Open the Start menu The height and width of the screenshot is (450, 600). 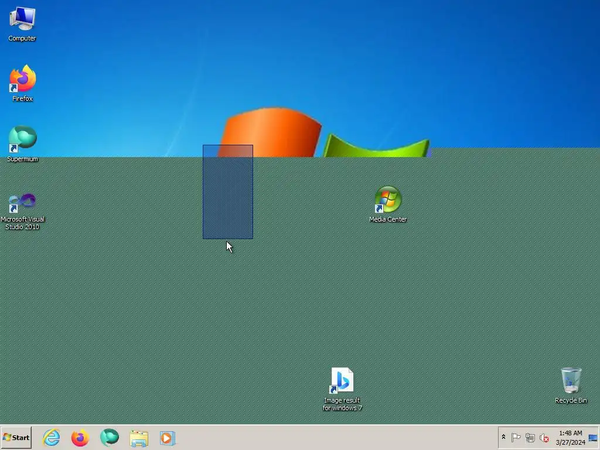click(16, 437)
